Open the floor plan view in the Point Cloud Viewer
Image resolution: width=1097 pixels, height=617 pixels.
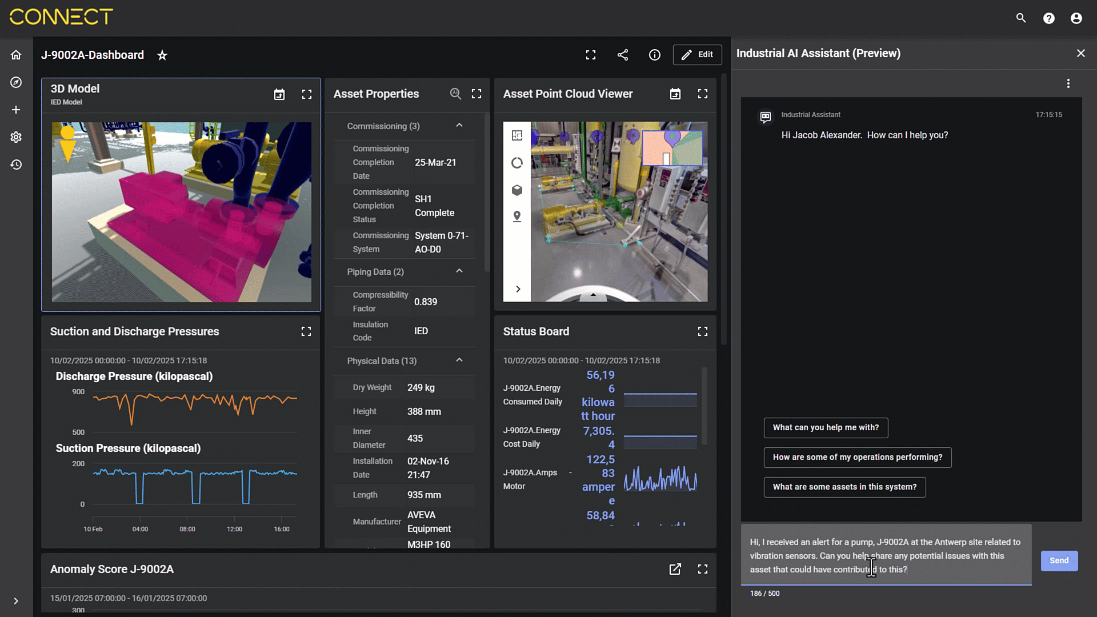[x=517, y=135]
